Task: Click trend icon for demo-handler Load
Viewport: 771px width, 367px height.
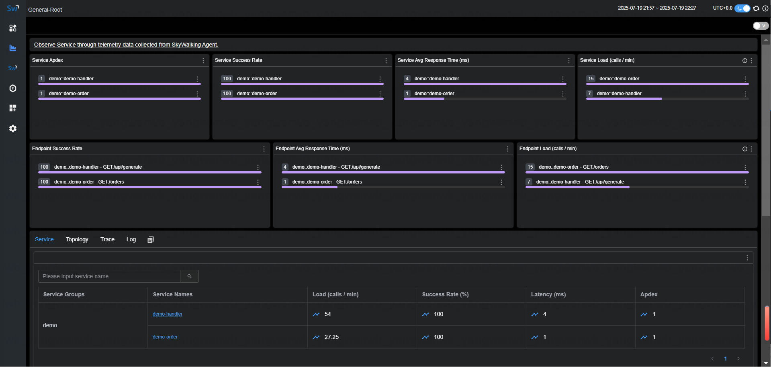Action: pyautogui.click(x=316, y=314)
